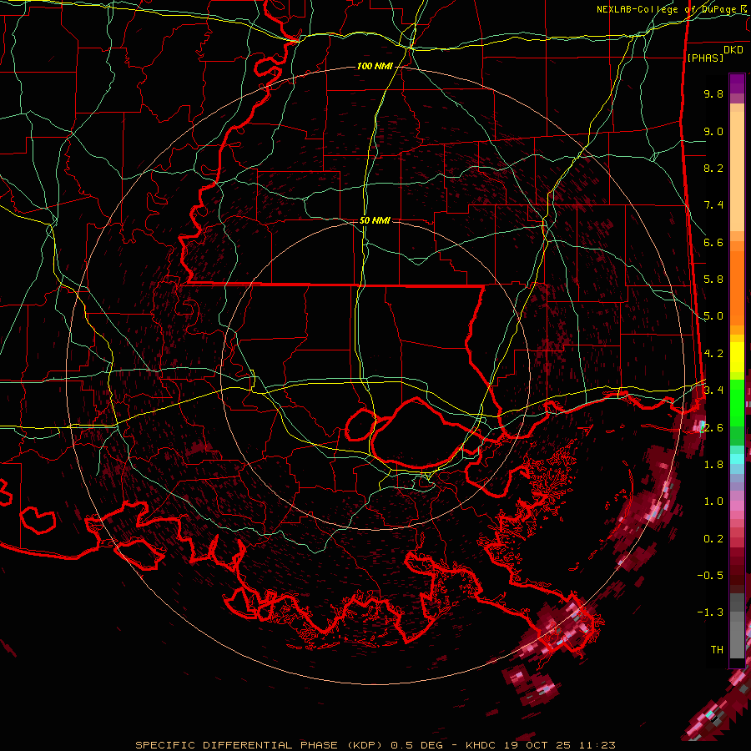Viewport: 751px width, 751px height.
Task: Click the 8.2 value on the color scale
Action: point(713,168)
